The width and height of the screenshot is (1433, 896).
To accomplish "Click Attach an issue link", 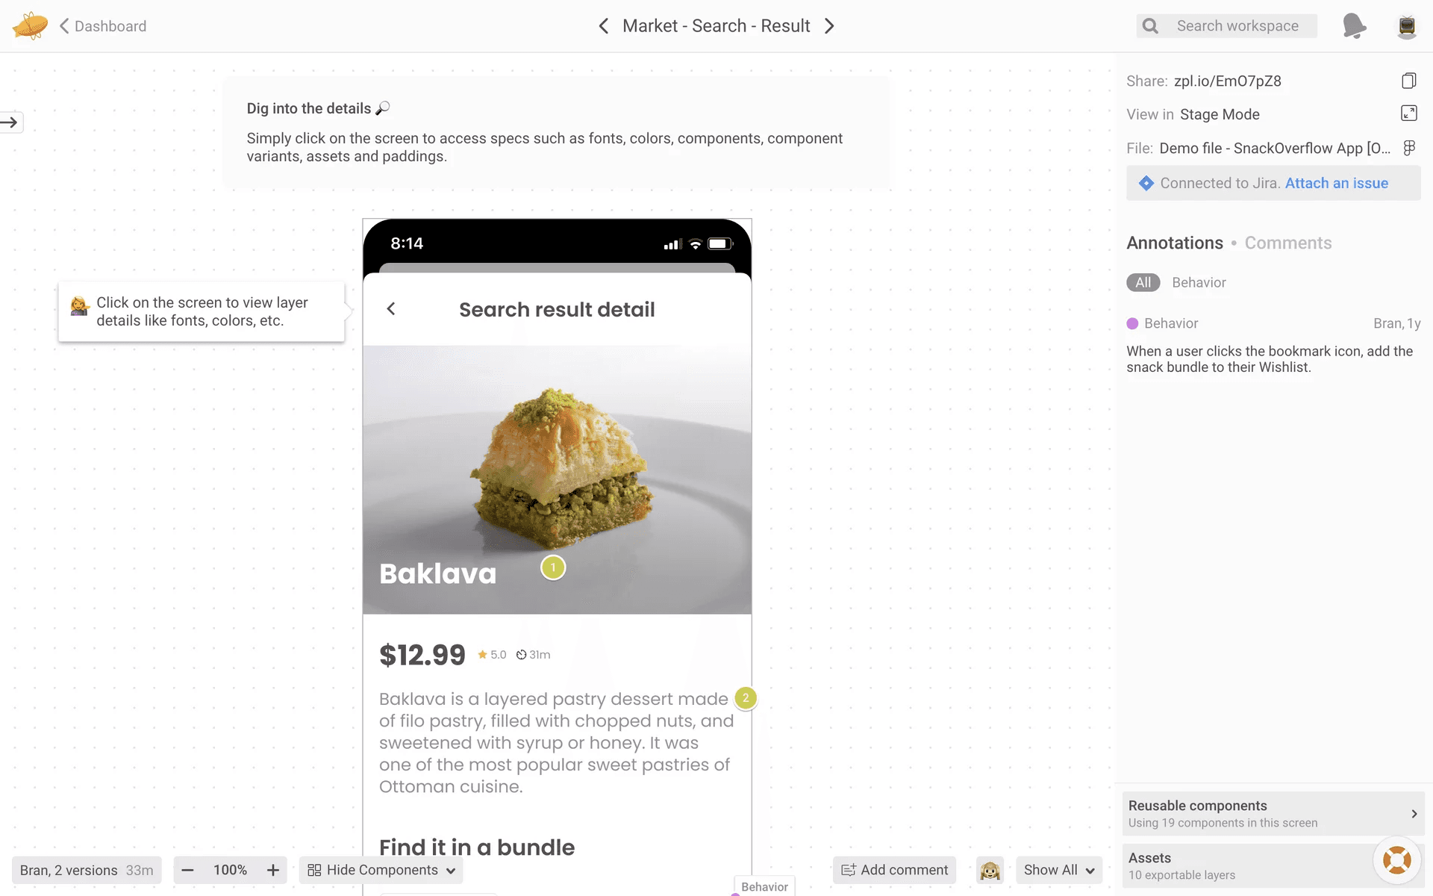I will (1336, 183).
